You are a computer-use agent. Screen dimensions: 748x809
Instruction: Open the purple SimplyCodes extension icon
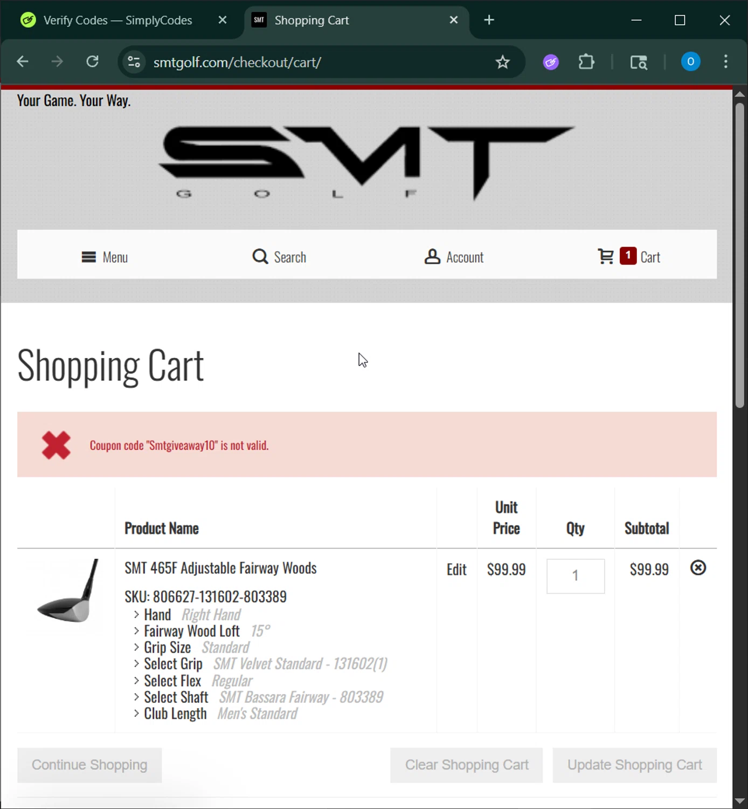pyautogui.click(x=551, y=62)
